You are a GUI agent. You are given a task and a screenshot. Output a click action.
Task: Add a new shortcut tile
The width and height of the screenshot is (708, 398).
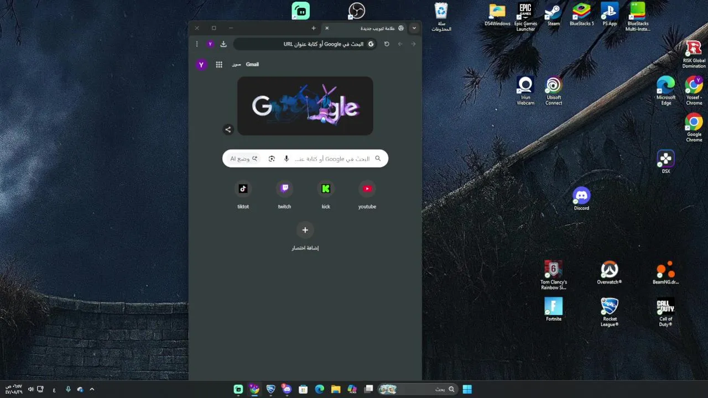tap(305, 236)
